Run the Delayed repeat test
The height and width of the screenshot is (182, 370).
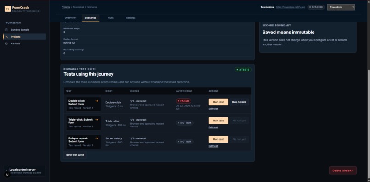(x=218, y=139)
